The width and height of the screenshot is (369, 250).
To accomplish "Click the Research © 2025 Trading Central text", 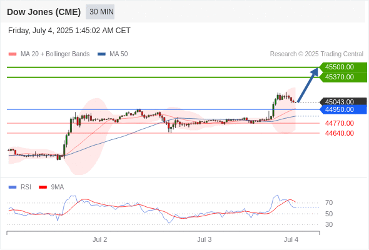I will pyautogui.click(x=316, y=54).
